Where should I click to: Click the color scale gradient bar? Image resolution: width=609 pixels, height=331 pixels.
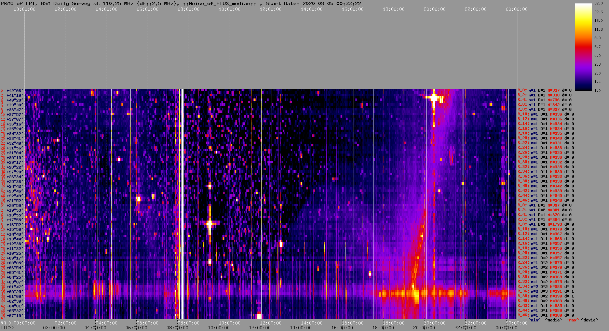[583, 47]
